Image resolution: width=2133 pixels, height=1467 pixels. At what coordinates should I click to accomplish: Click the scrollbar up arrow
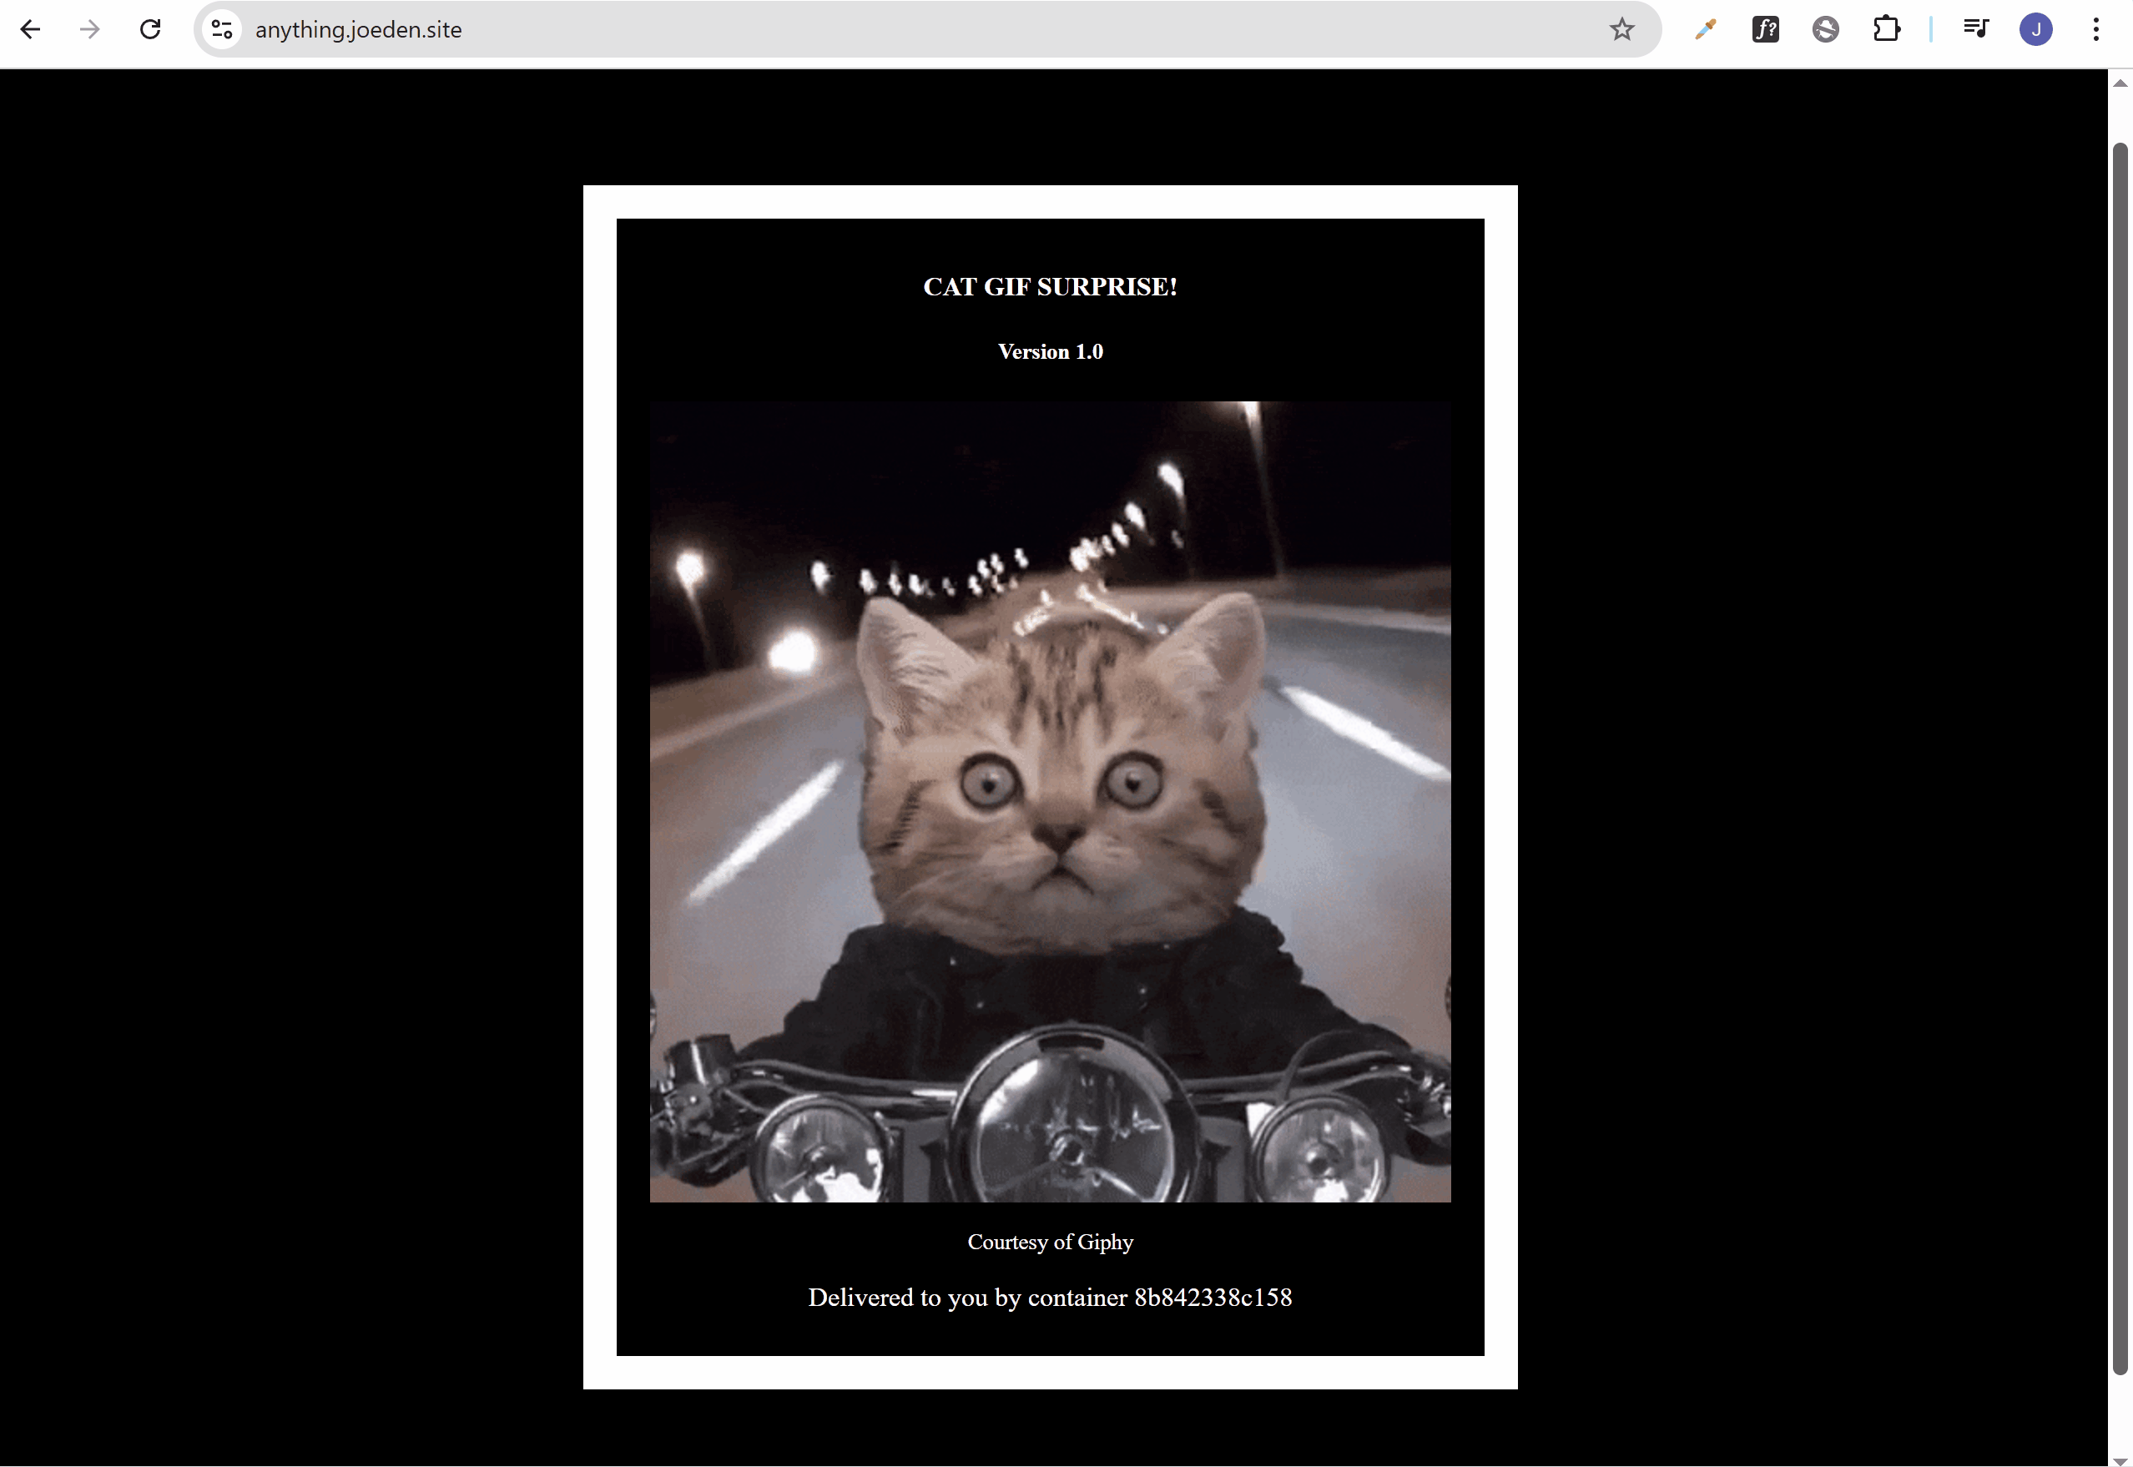(2120, 83)
